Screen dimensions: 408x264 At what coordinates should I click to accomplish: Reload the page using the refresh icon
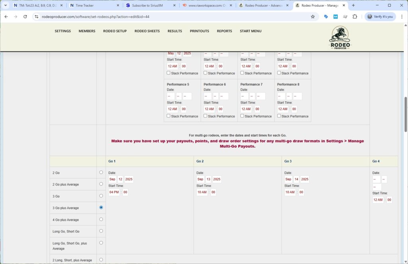(25, 17)
